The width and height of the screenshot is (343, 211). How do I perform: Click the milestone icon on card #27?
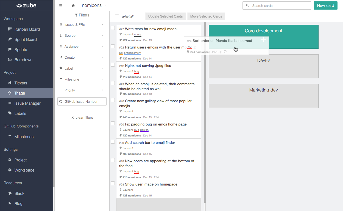[x=121, y=35]
